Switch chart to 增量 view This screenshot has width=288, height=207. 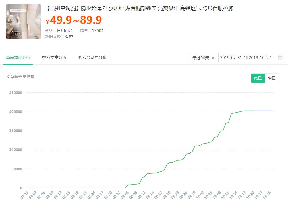[x=272, y=78]
